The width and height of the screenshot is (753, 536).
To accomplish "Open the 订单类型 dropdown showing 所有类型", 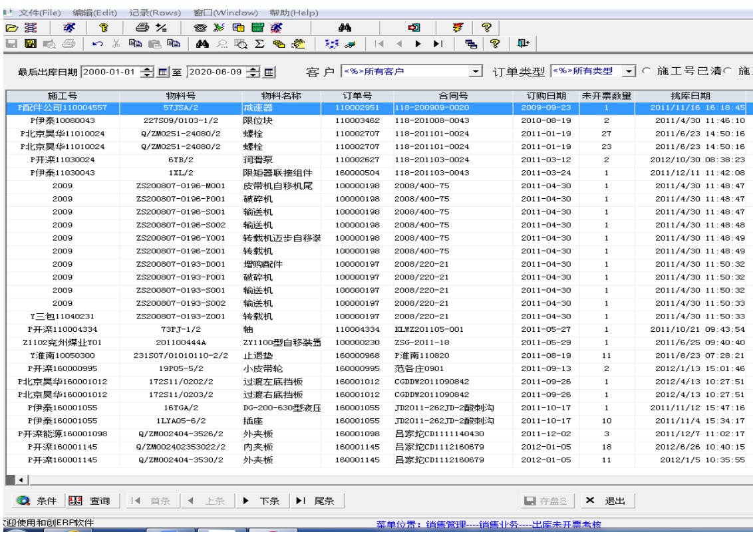I will tap(629, 72).
